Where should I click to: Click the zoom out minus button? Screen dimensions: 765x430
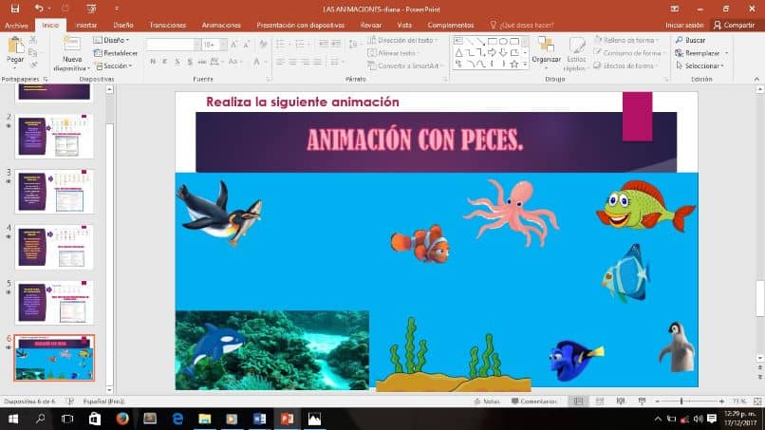(x=657, y=401)
